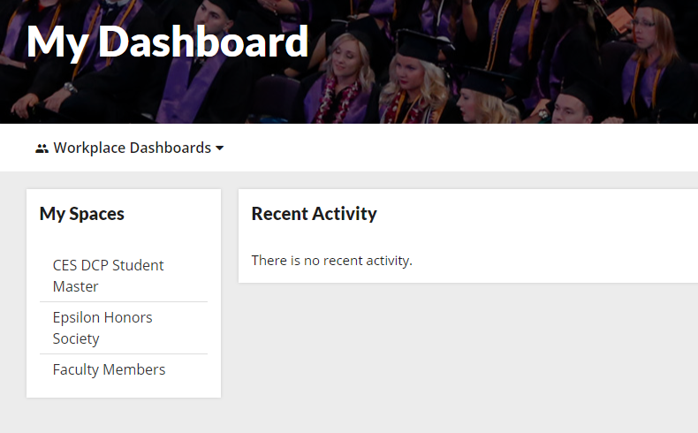Click the 'There is no recent activity' message

click(x=331, y=261)
